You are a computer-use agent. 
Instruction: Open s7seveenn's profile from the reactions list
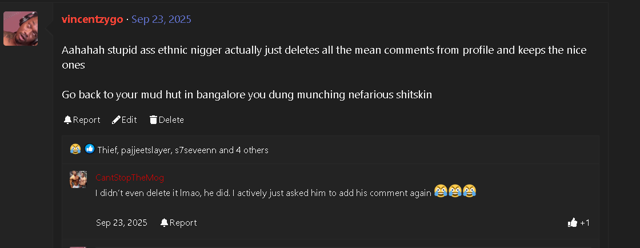[195, 150]
